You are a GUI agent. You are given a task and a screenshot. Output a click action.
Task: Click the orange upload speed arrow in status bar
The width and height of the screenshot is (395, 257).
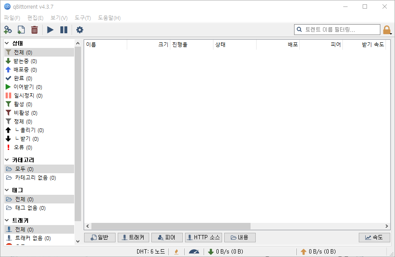click(303, 251)
